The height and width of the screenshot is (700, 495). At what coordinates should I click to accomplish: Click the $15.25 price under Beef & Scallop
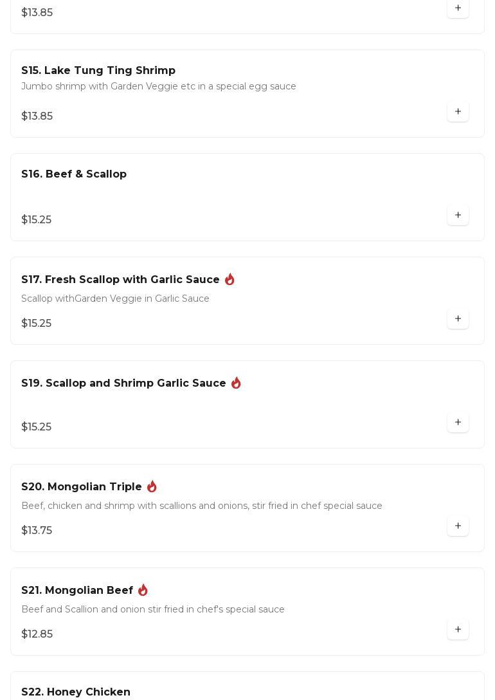[x=37, y=220]
